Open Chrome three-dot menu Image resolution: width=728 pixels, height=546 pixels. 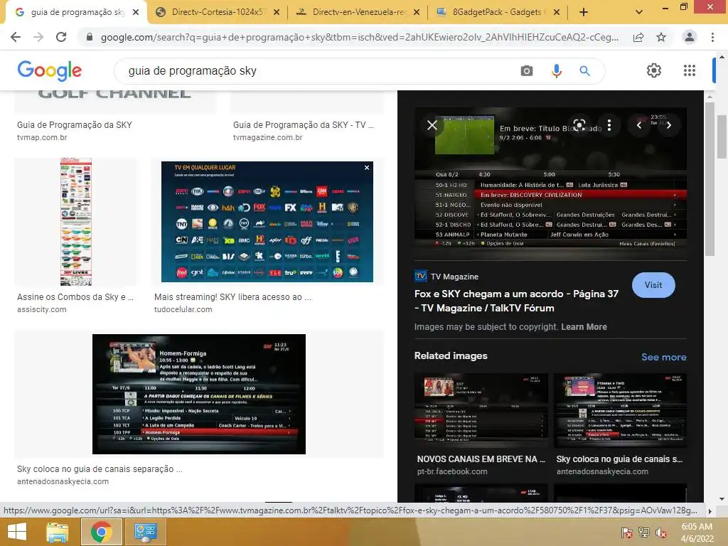click(x=712, y=37)
